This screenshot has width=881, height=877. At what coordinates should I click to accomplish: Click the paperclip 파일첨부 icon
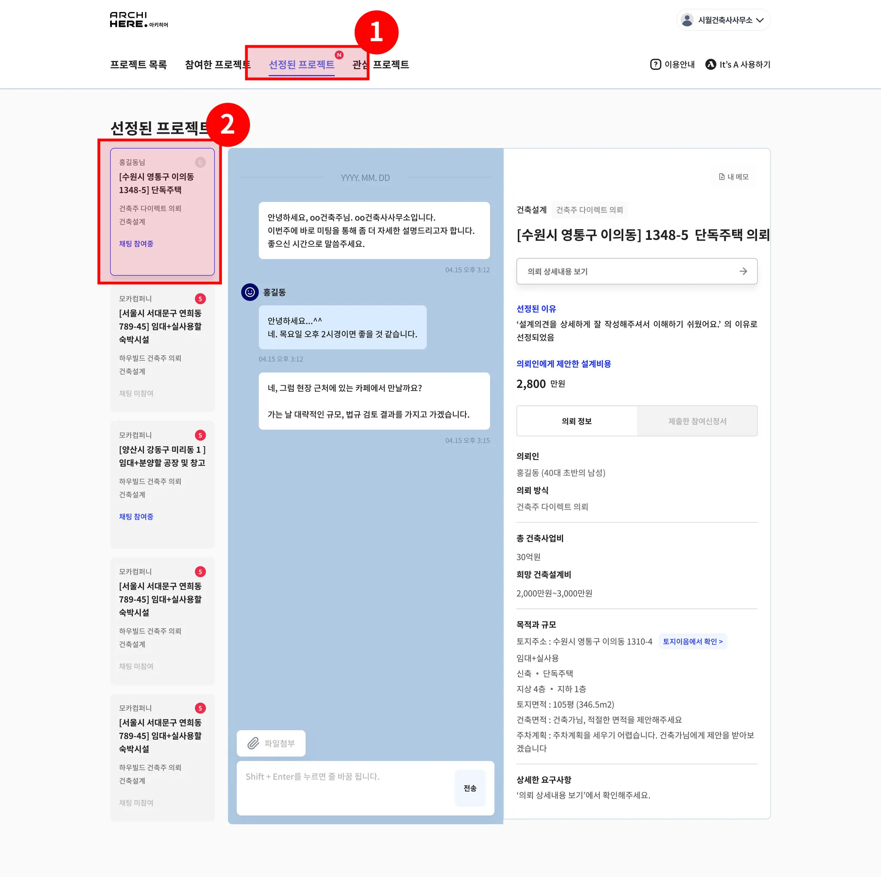253,743
